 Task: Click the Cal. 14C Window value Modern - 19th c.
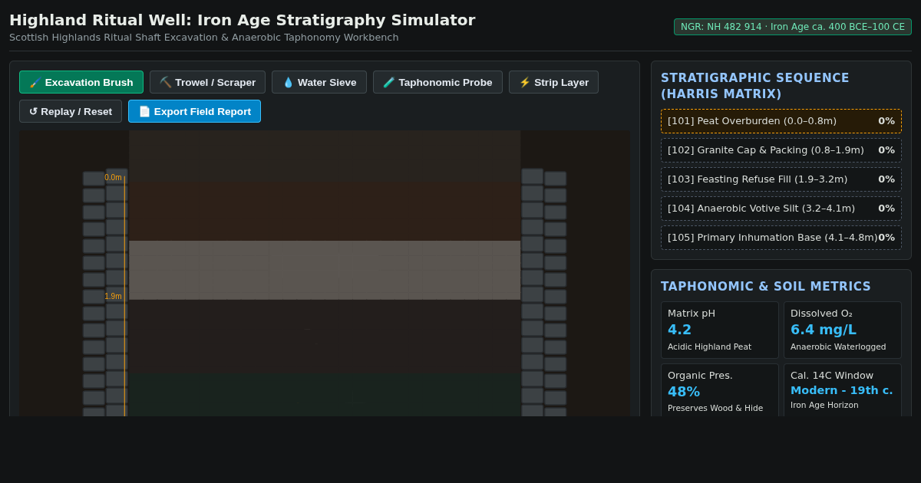(842, 390)
